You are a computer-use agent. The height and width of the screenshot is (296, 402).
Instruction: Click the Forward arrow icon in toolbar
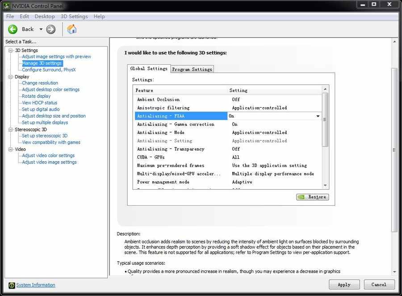pyautogui.click(x=51, y=29)
